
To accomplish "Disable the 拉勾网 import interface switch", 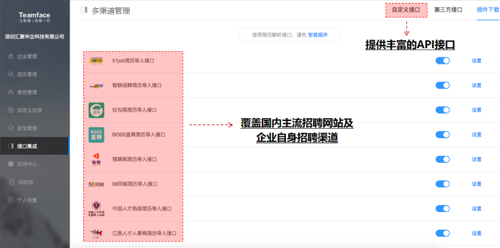I will 443,110.
